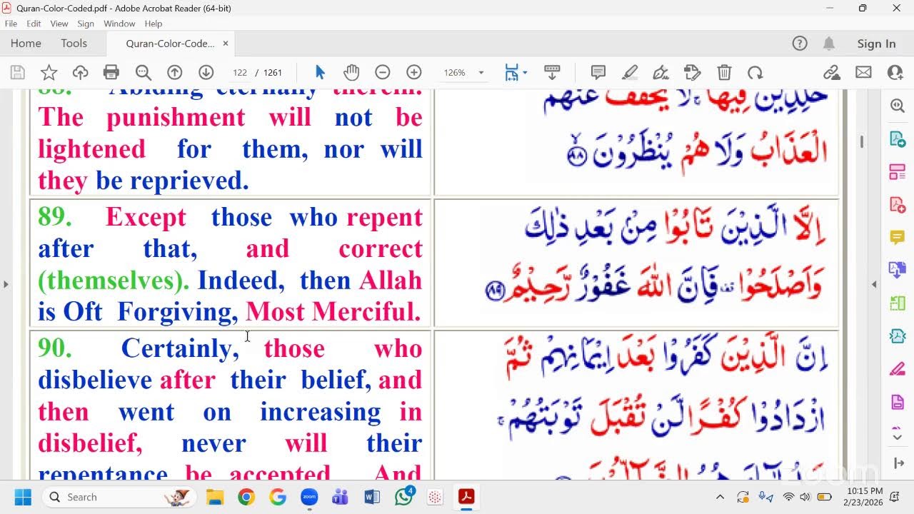Open the purple page tool in right pane
The image size is (914, 514).
[898, 401]
